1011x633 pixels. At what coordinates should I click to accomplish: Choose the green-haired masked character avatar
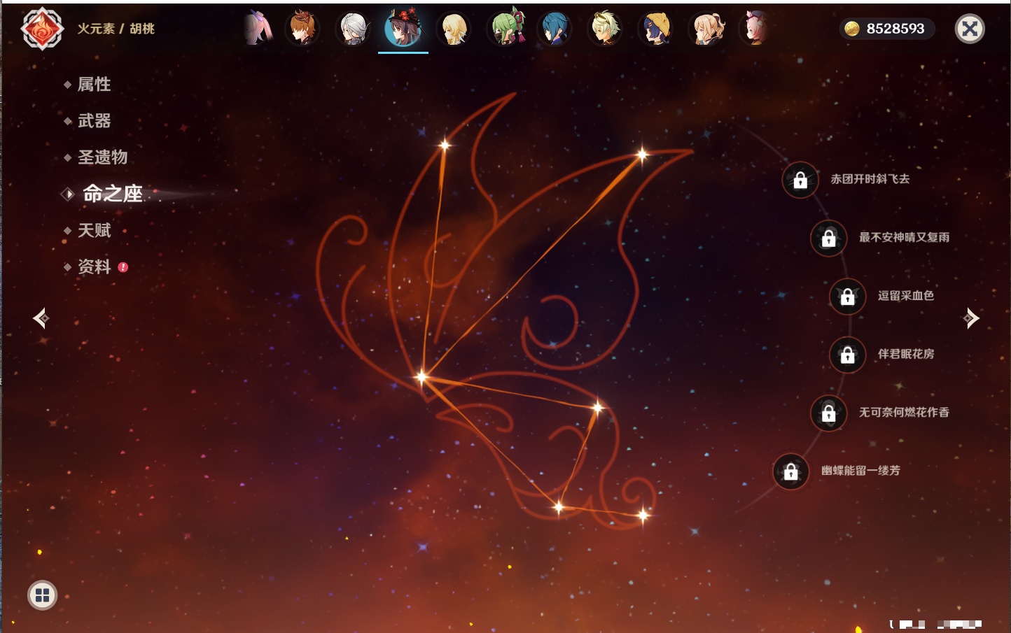tap(505, 29)
